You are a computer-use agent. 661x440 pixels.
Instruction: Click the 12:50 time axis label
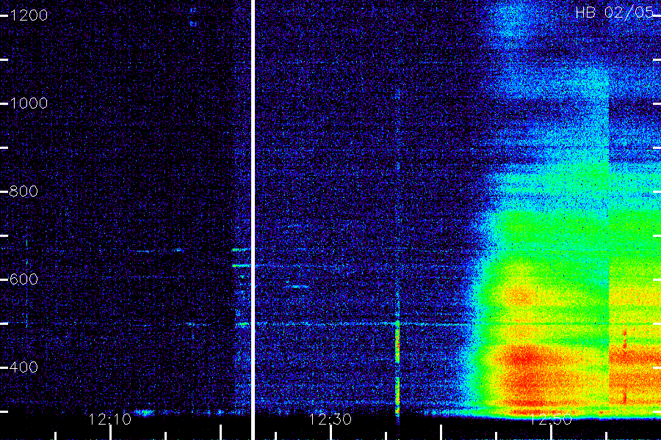[551, 419]
